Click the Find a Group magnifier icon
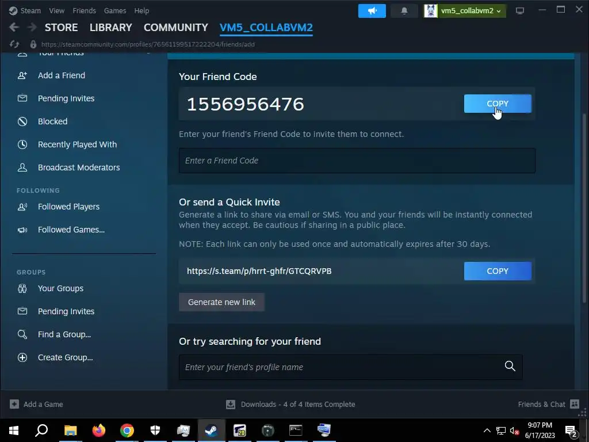This screenshot has width=589, height=442. click(x=22, y=334)
